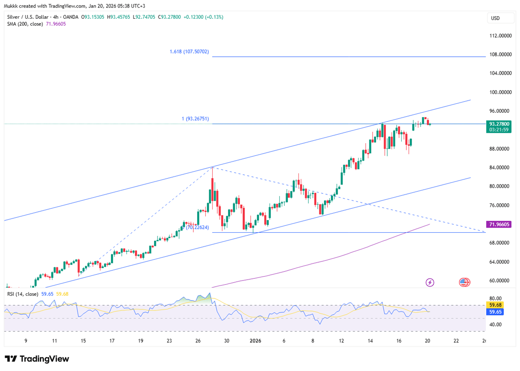The image size is (520, 371).
Task: Click the purple SMA 200 moving average line
Action: pyautogui.click(x=342, y=256)
